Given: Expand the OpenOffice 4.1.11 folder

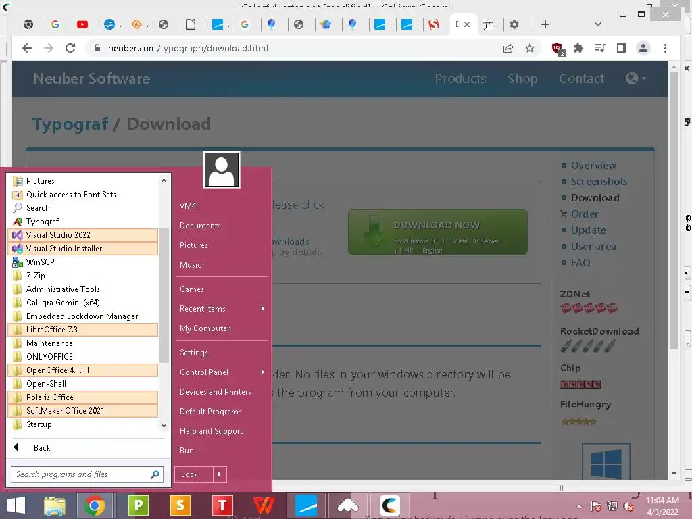Looking at the screenshot, I should point(83,370).
